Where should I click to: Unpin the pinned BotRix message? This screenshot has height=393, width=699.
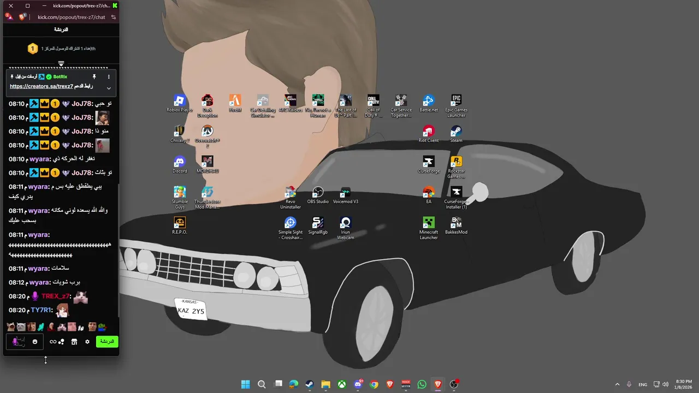(x=94, y=77)
